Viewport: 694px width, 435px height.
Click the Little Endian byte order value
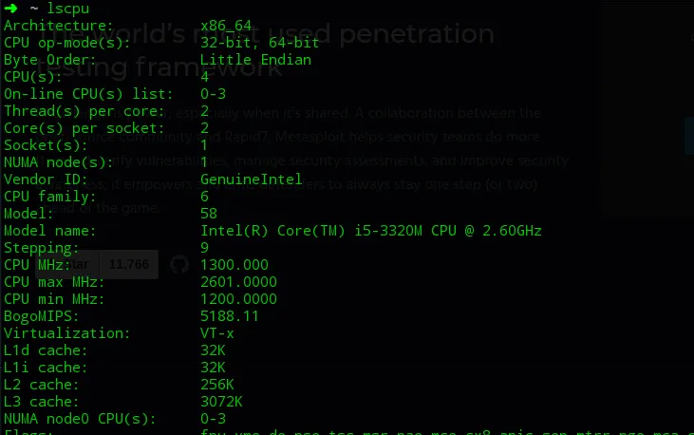[255, 59]
